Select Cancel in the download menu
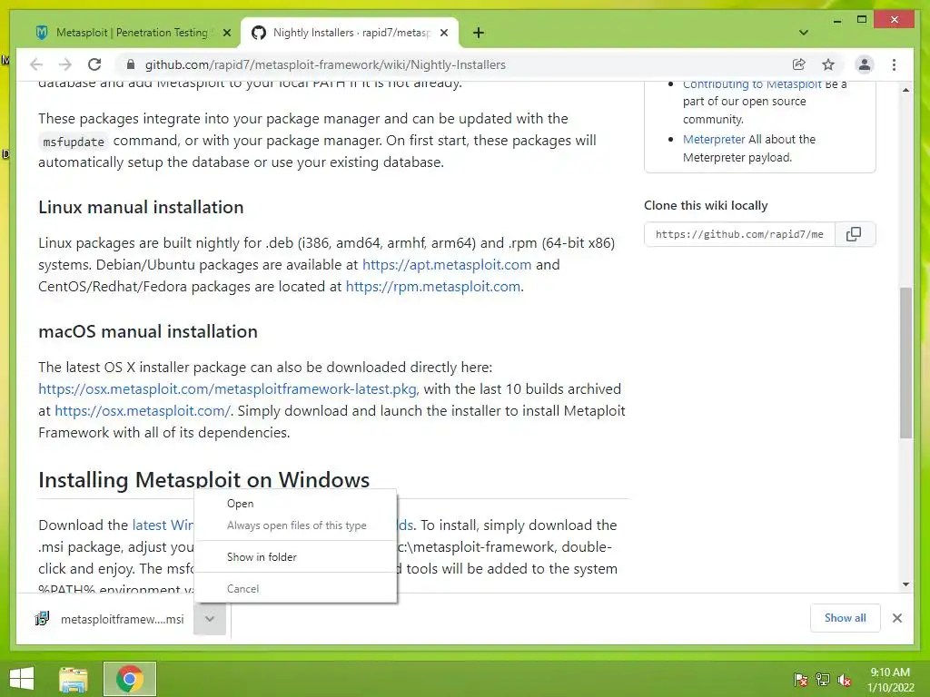 point(295,588)
